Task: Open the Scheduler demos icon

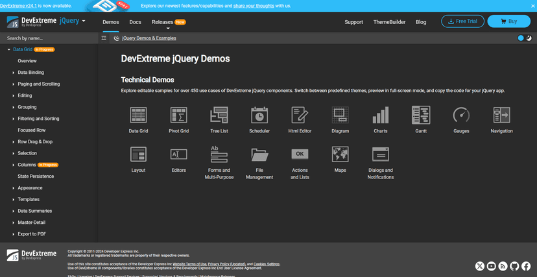Action: (x=259, y=115)
